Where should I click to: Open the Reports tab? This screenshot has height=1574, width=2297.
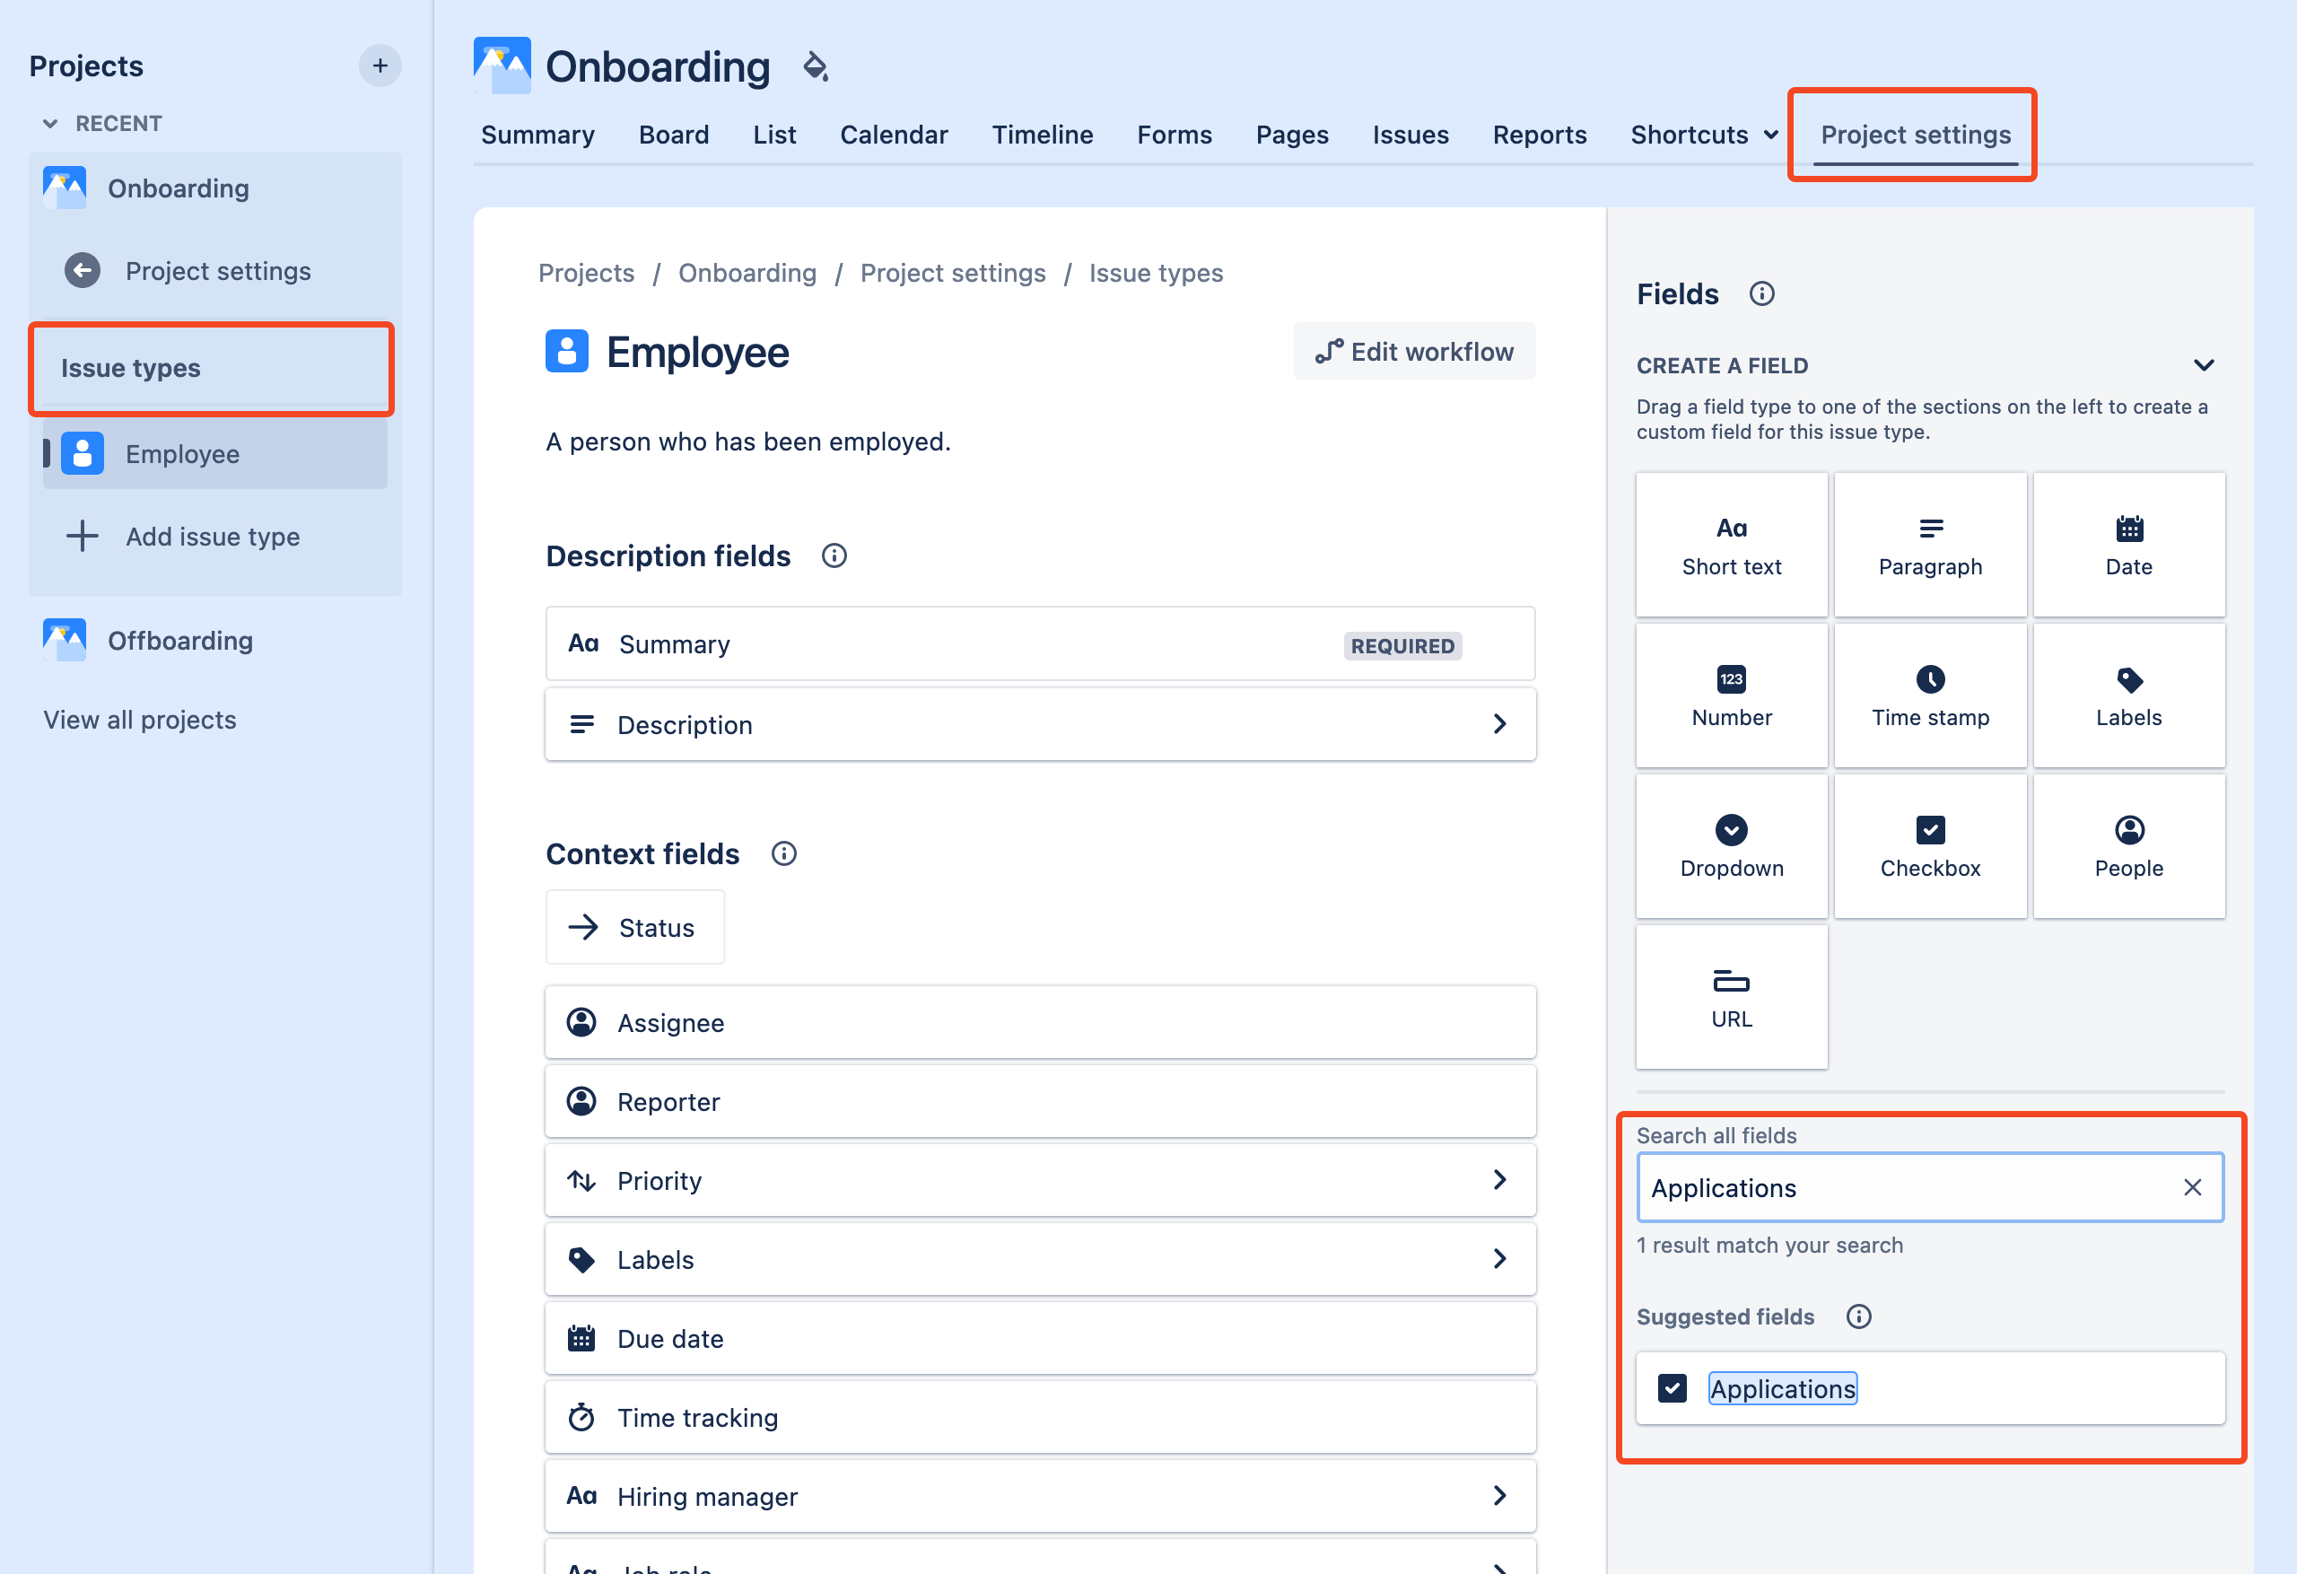(1540, 135)
